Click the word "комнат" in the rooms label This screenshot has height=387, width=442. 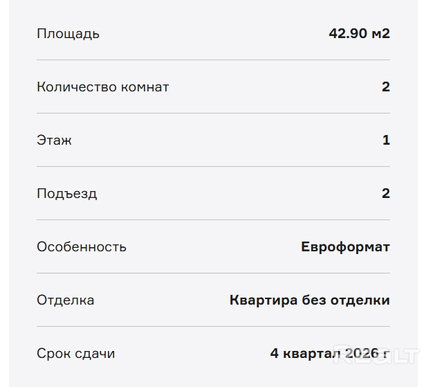(x=145, y=87)
